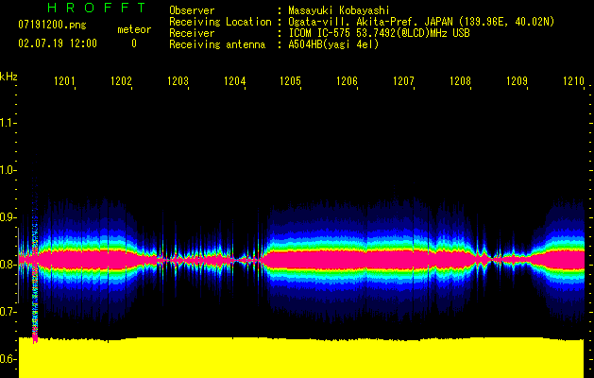This screenshot has width=594, height=378.
Task: Click the Receiver label
Action: (x=192, y=33)
